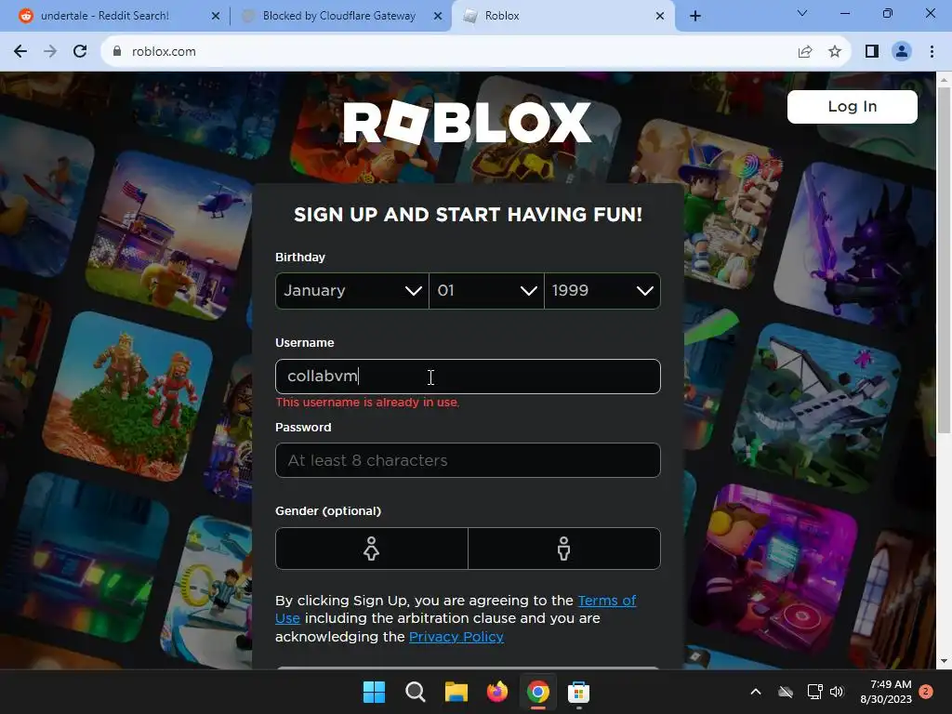Open Chrome's three-dot menu
952x714 pixels.
tap(932, 52)
